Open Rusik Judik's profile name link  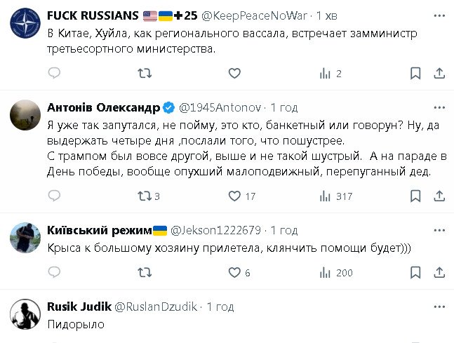click(76, 307)
